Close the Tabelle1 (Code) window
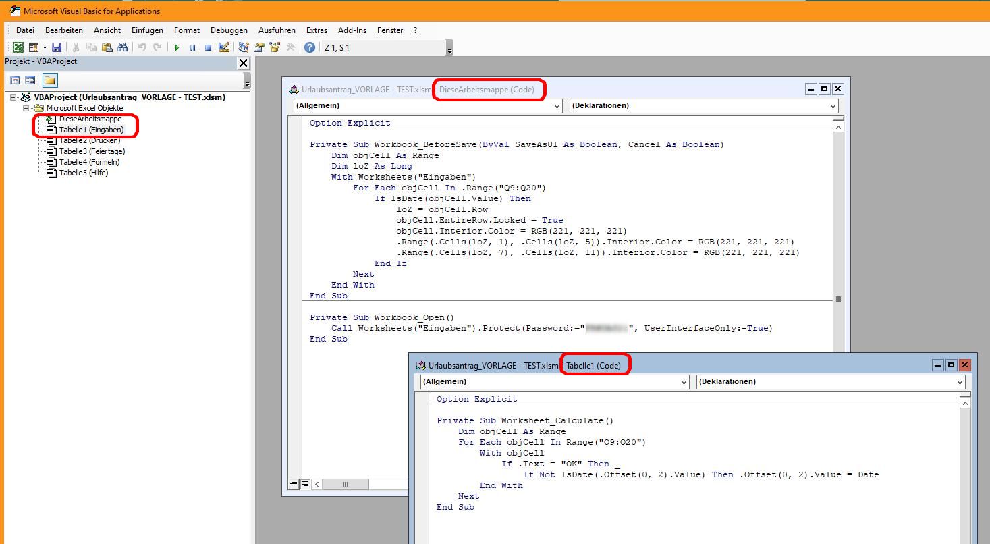990x544 pixels. point(965,365)
